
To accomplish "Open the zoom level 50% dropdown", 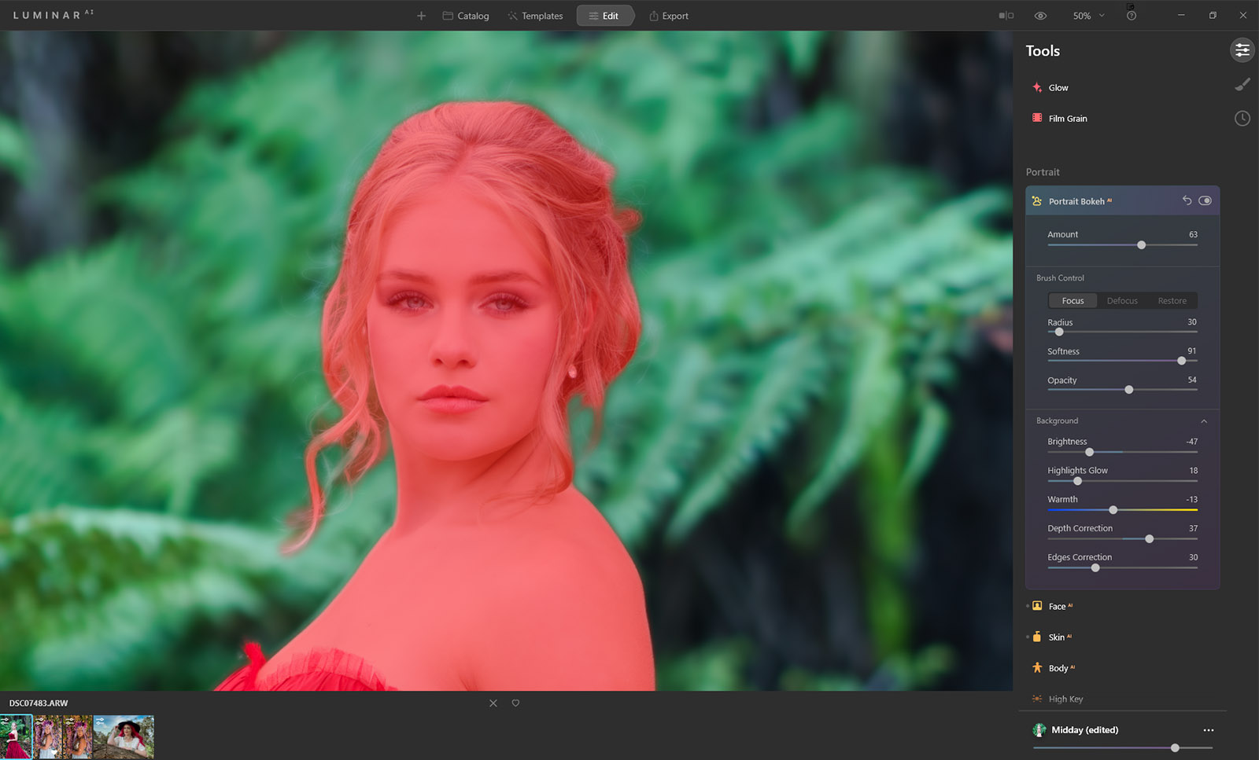I will click(x=1088, y=16).
